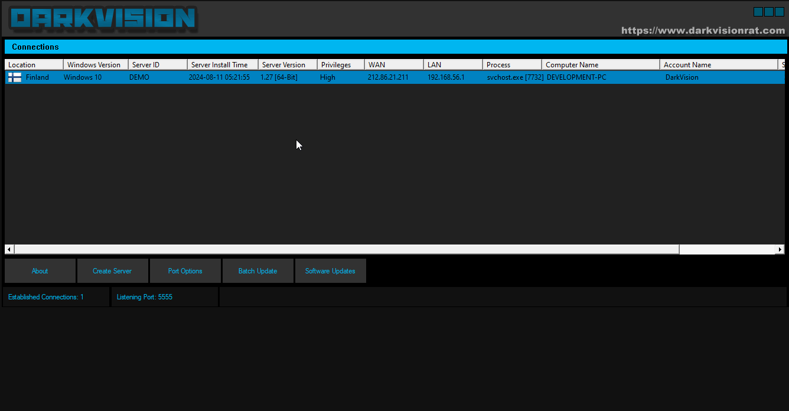789x411 pixels.
Task: Sort by the Privileges column header
Action: pos(341,64)
